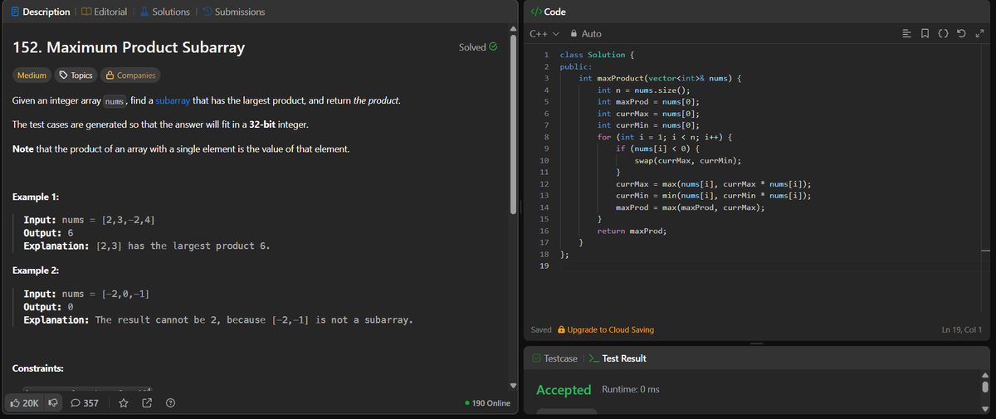
Task: Click the share external-link icon
Action: point(147,403)
